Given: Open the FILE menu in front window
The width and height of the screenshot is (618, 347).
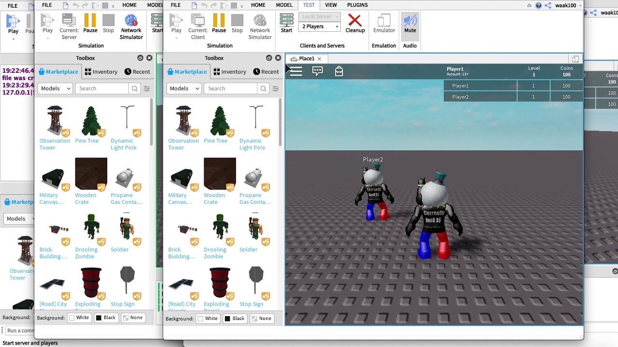Looking at the screenshot, I should (176, 5).
